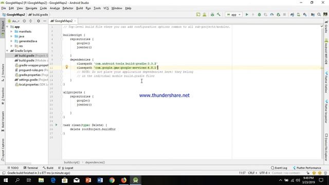Toggle the Gradle tool window on right
The height and width of the screenshot is (185, 329).
[326, 27]
